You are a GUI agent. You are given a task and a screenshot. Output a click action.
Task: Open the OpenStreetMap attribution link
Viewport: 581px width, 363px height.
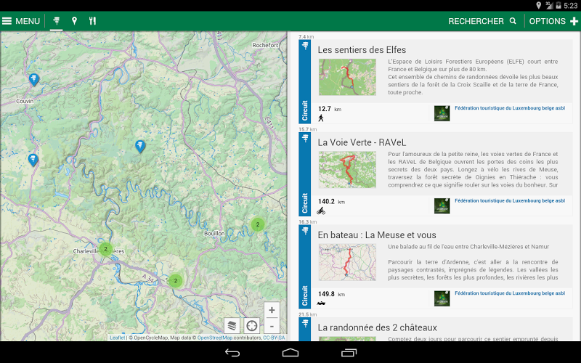pos(215,338)
